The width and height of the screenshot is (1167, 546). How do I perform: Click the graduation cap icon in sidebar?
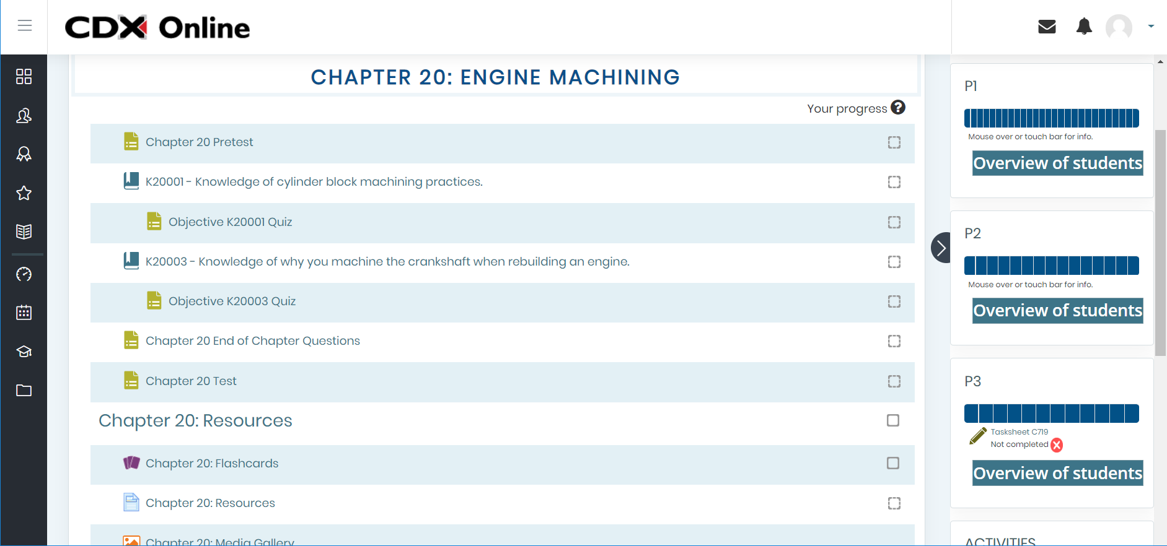[x=24, y=352]
